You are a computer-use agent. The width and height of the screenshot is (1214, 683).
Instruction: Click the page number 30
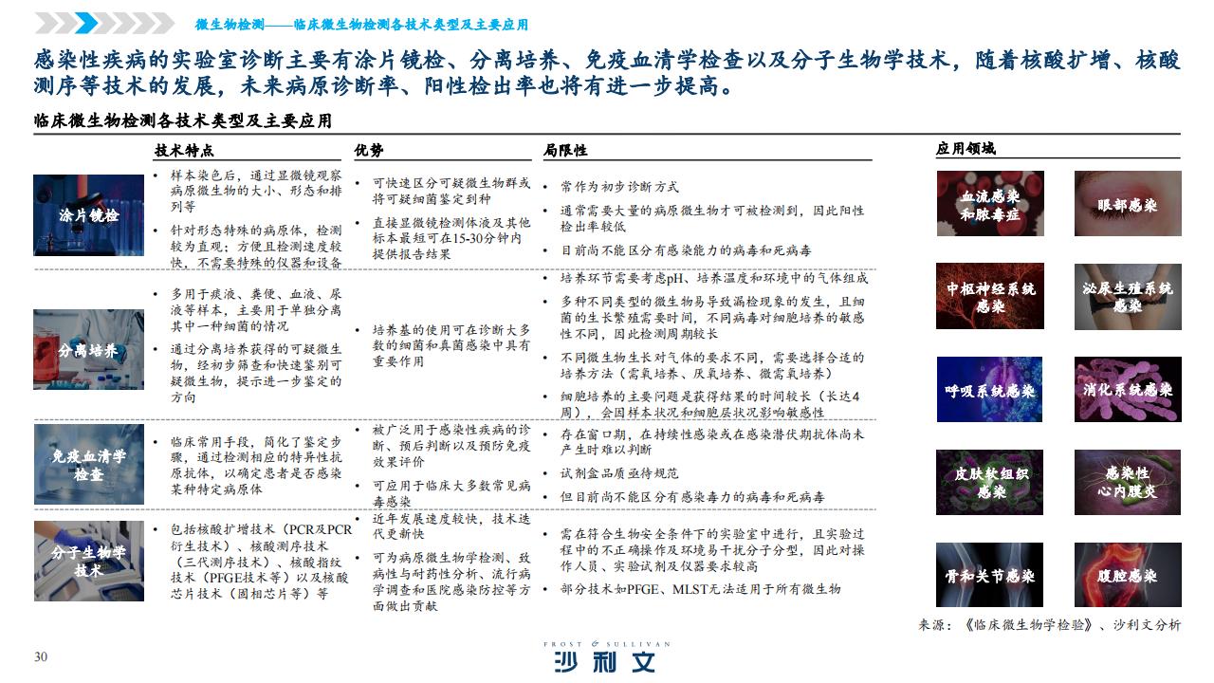point(41,657)
